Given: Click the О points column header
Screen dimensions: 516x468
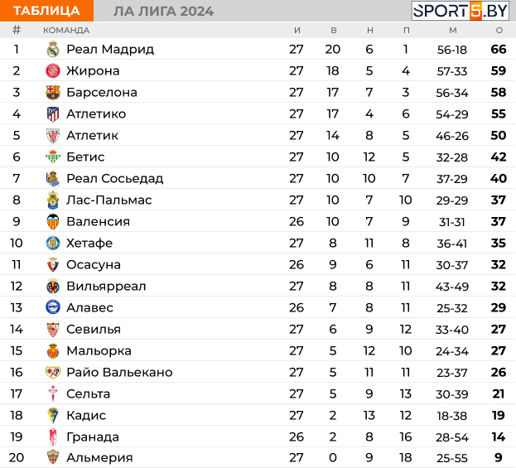Looking at the screenshot, I should pos(499,31).
